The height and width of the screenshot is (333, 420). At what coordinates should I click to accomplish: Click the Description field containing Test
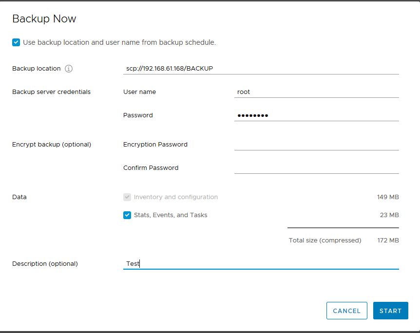pyautogui.click(x=261, y=264)
